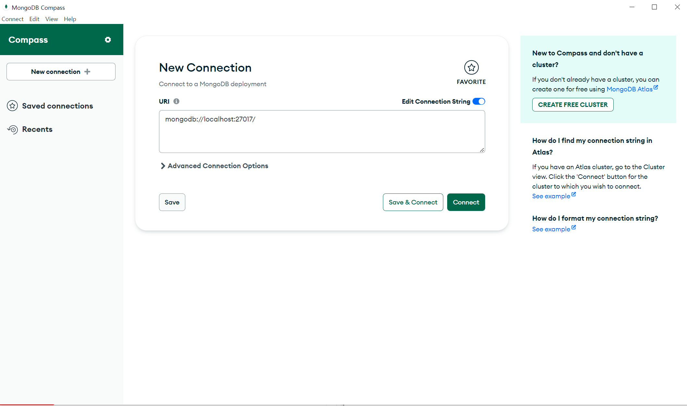Open the View menu
This screenshot has width=687, height=406.
click(x=51, y=19)
